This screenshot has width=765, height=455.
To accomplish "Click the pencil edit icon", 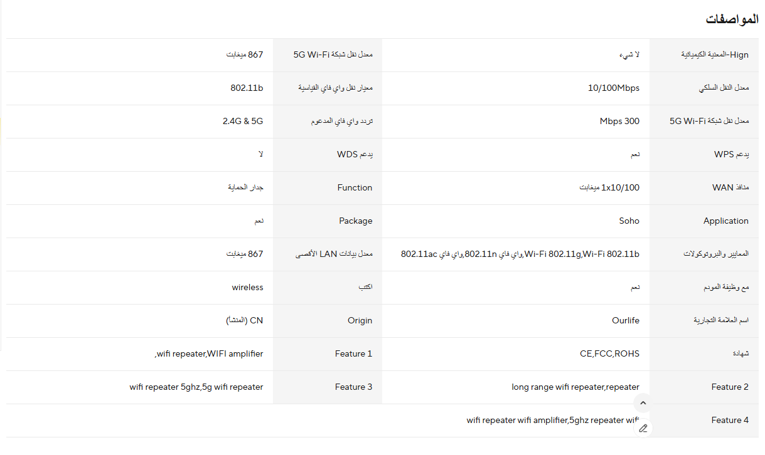I will (643, 429).
